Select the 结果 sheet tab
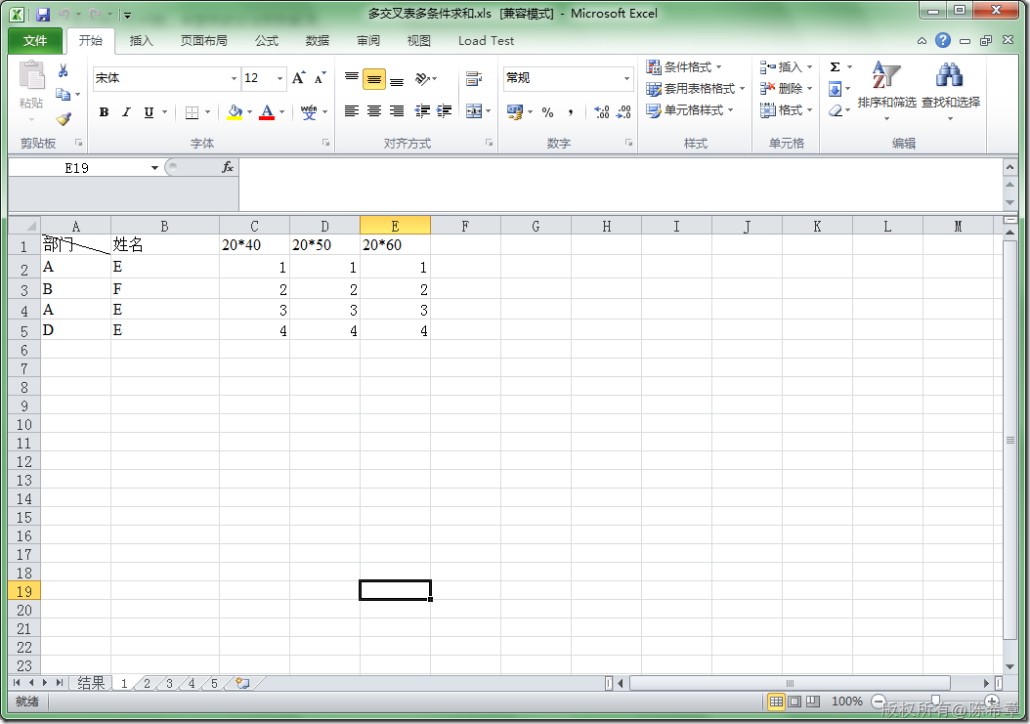This screenshot has height=724, width=1030. (91, 683)
